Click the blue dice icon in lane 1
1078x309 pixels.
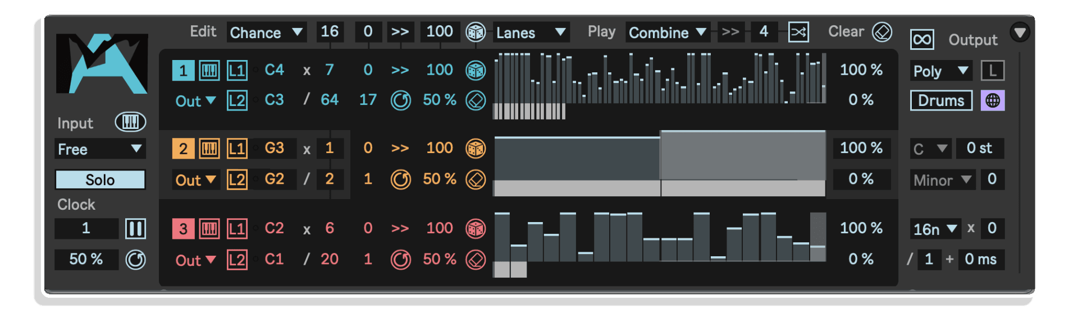point(476,70)
